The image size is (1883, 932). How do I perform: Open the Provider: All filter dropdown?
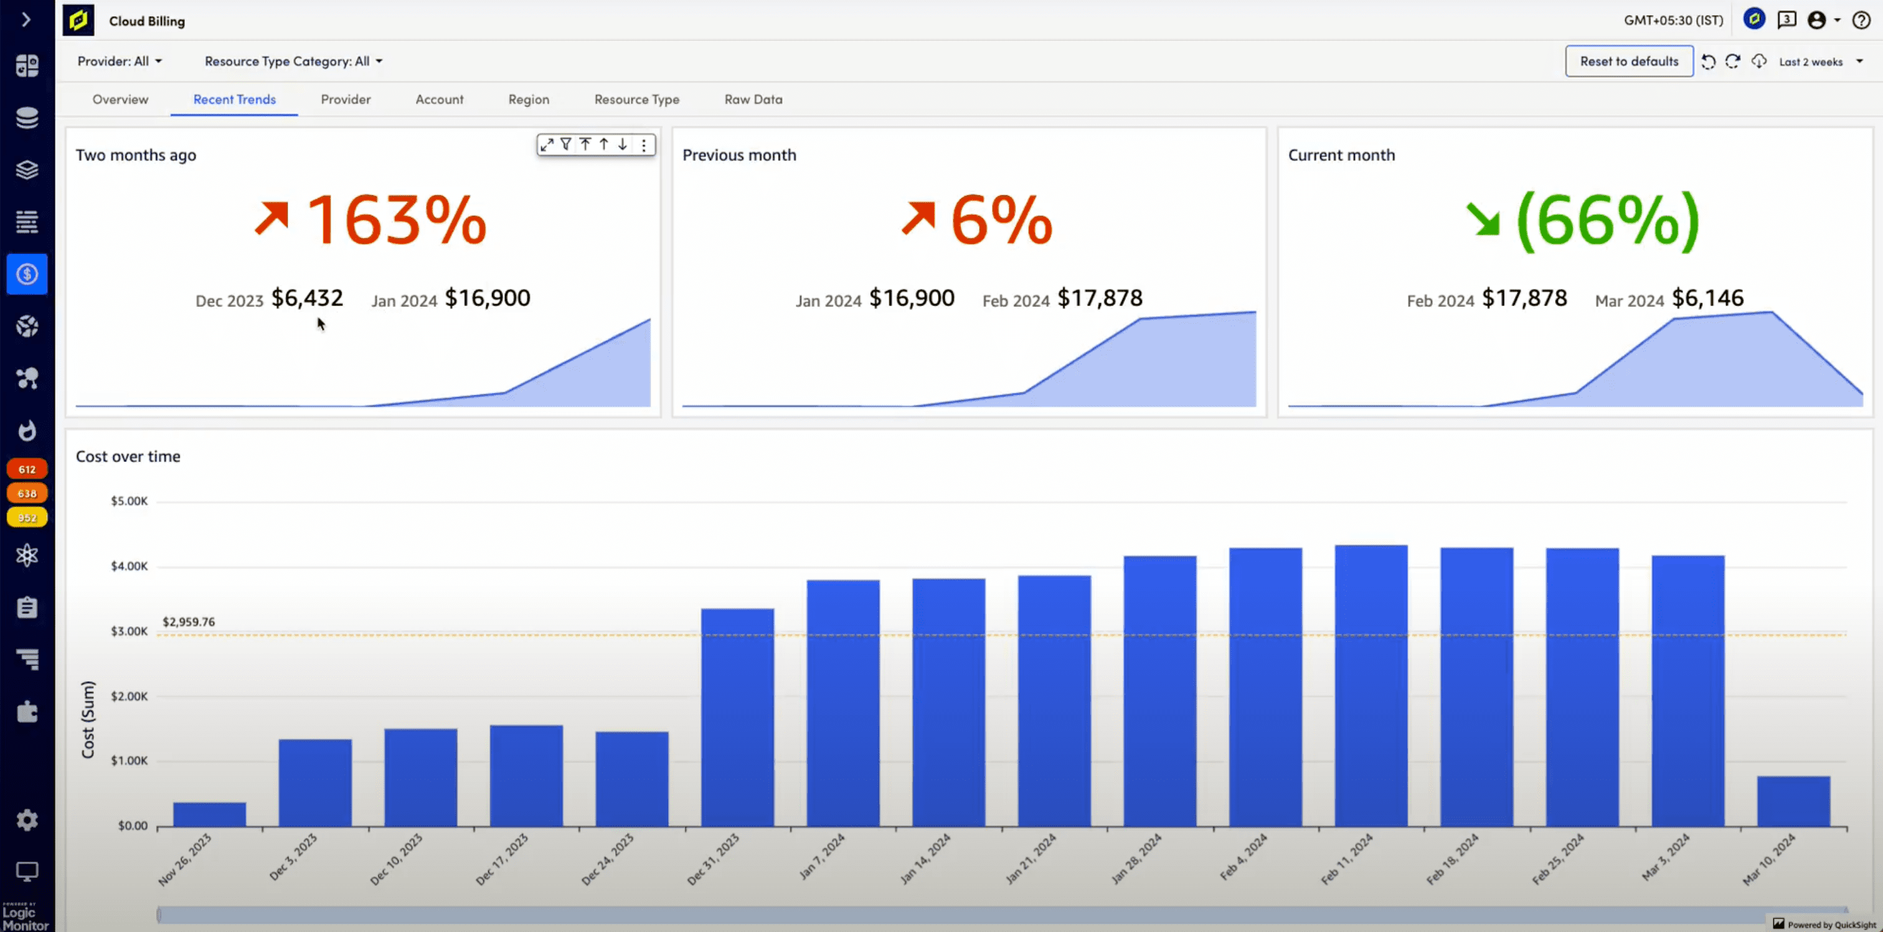coord(120,62)
